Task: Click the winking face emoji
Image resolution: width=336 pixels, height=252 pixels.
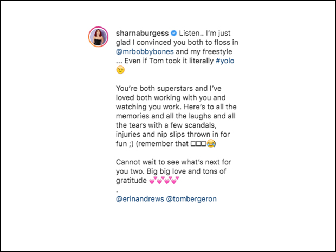Action: tap(120, 70)
